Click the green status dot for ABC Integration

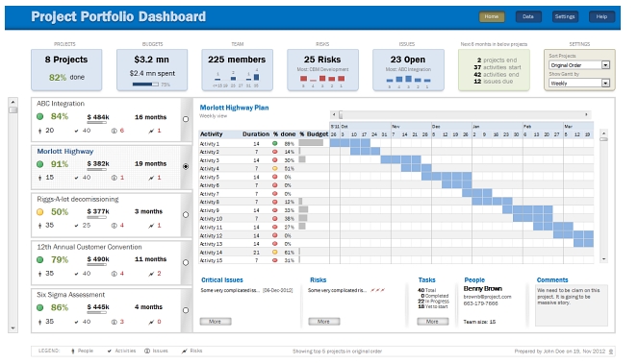39,116
